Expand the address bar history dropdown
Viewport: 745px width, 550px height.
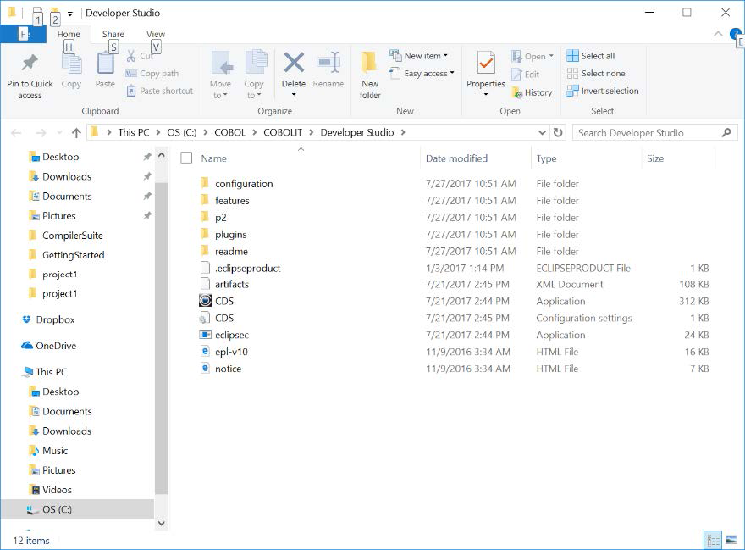(543, 132)
